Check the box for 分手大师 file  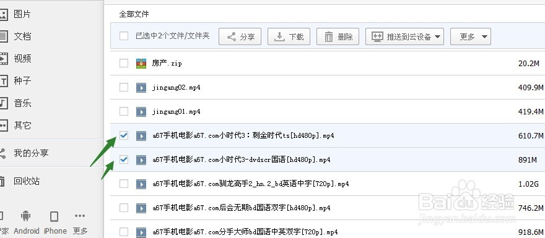124,232
